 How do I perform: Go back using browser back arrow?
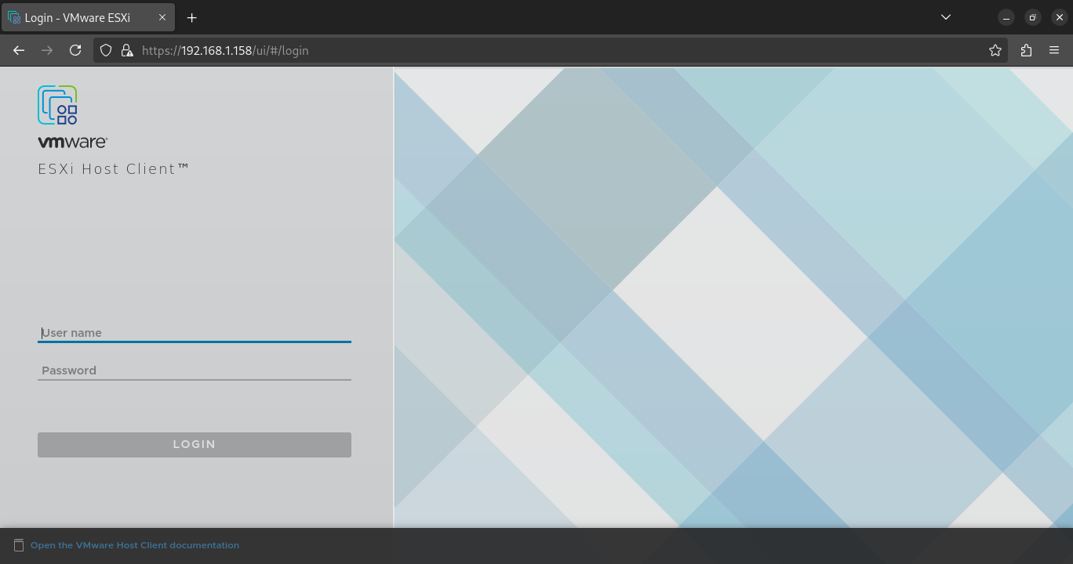point(19,50)
